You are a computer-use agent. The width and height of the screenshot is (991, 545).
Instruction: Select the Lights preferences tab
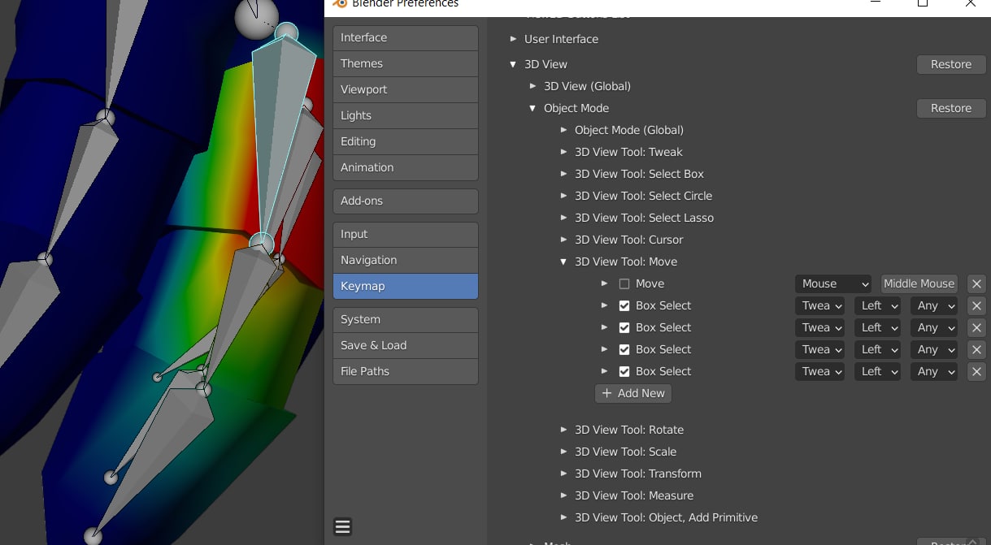coord(406,116)
